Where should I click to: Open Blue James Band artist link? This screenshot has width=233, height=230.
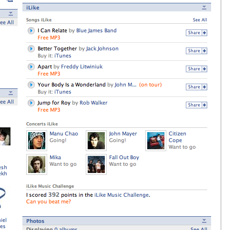(96, 30)
